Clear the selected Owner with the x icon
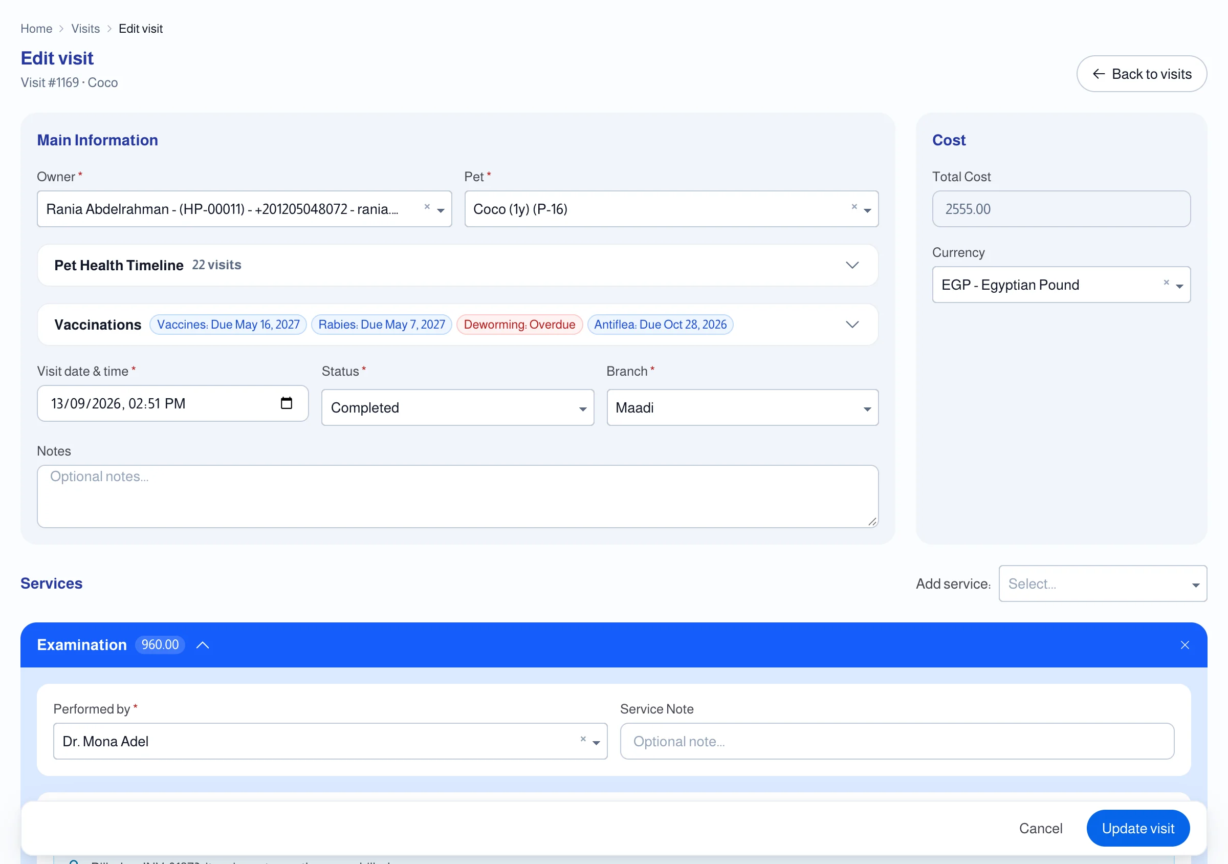 (x=427, y=206)
